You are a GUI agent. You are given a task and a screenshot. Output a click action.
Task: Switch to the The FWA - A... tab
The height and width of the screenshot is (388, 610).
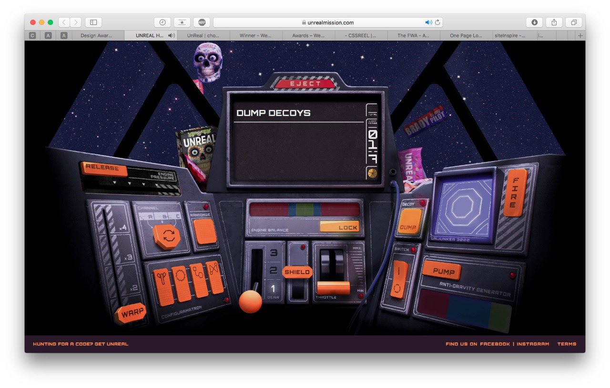[414, 35]
